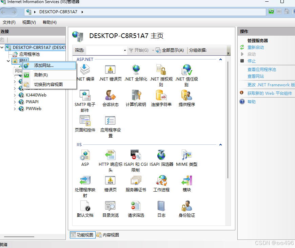This screenshot has height=248, width=295.
Task: Type in the 筛选 filter input field
Action: [x=104, y=50]
